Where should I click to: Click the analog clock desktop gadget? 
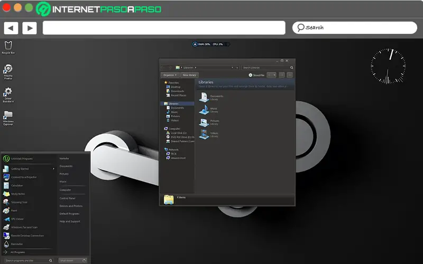pyautogui.click(x=388, y=66)
